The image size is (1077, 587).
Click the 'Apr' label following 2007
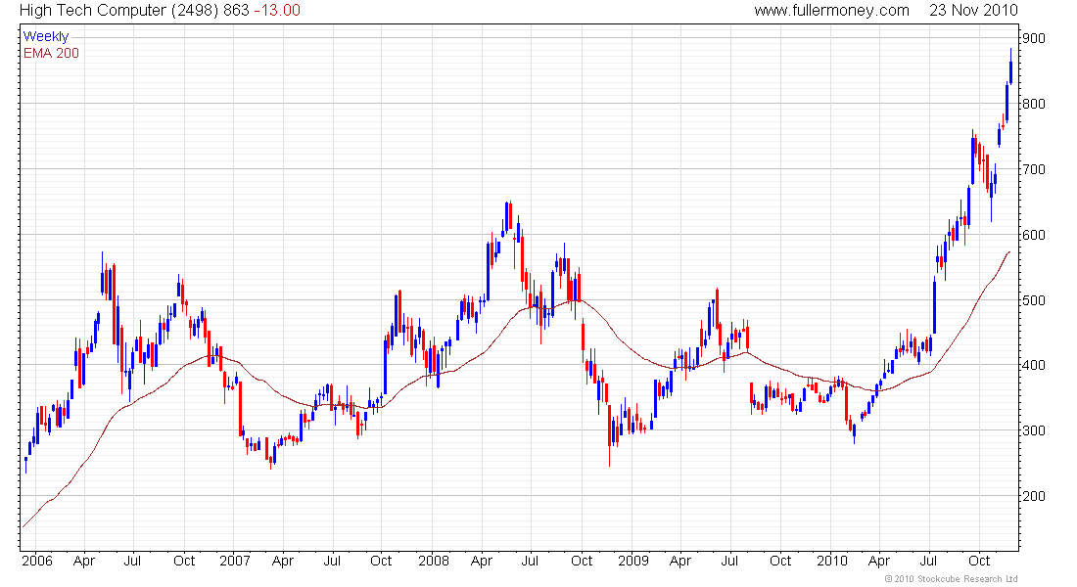click(282, 562)
